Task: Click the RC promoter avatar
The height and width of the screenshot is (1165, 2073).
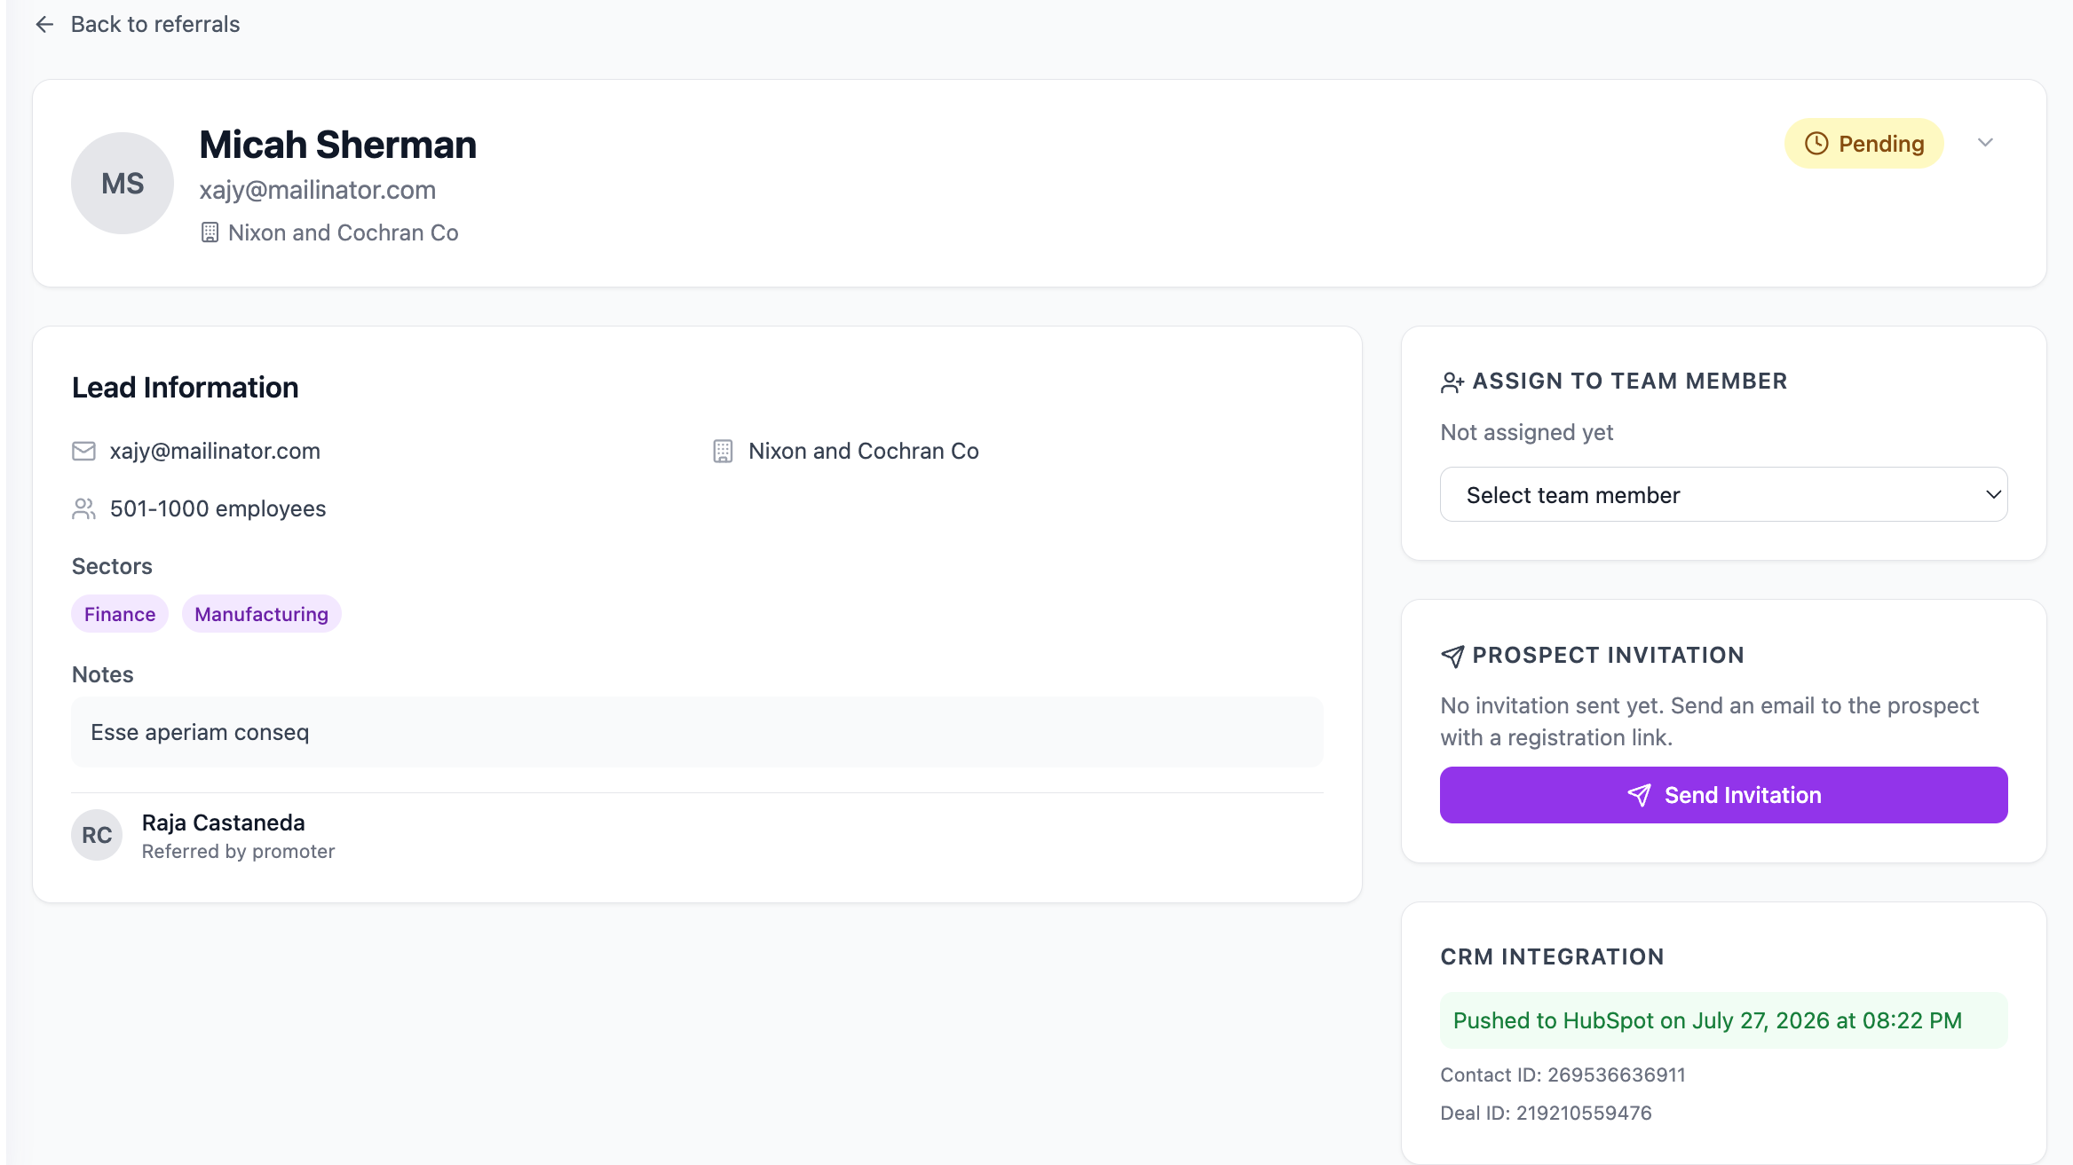Action: coord(97,835)
